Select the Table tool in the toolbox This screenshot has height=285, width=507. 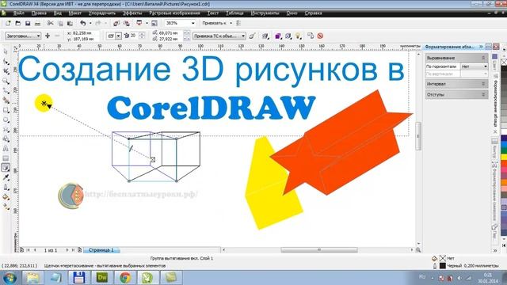[x=6, y=158]
